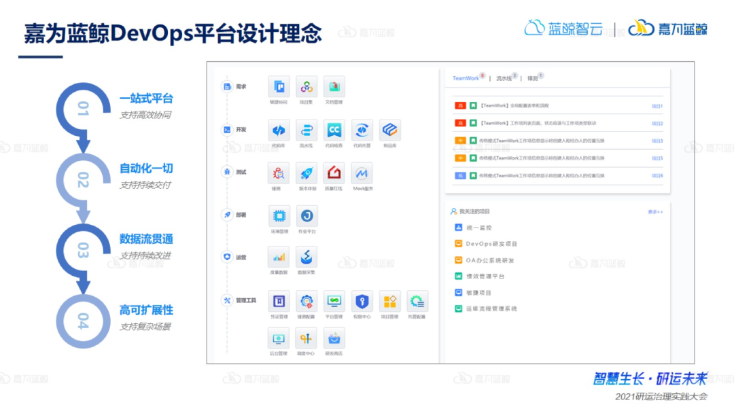The height and width of the screenshot is (413, 734).
Task: Open the 锋测 bug-search icon under 测试
Action: 279,173
